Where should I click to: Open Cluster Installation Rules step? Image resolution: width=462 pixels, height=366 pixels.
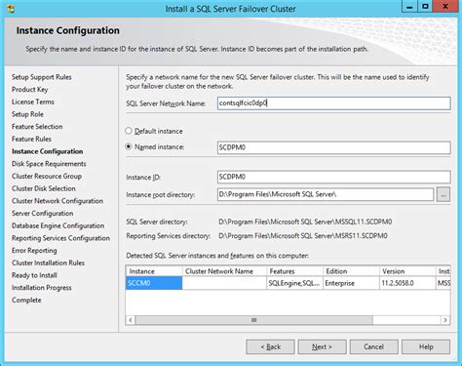click(x=48, y=263)
